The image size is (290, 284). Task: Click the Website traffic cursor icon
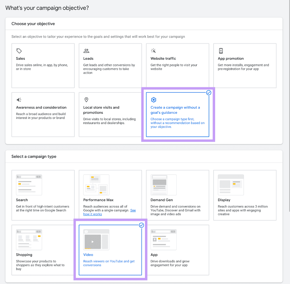click(x=153, y=51)
